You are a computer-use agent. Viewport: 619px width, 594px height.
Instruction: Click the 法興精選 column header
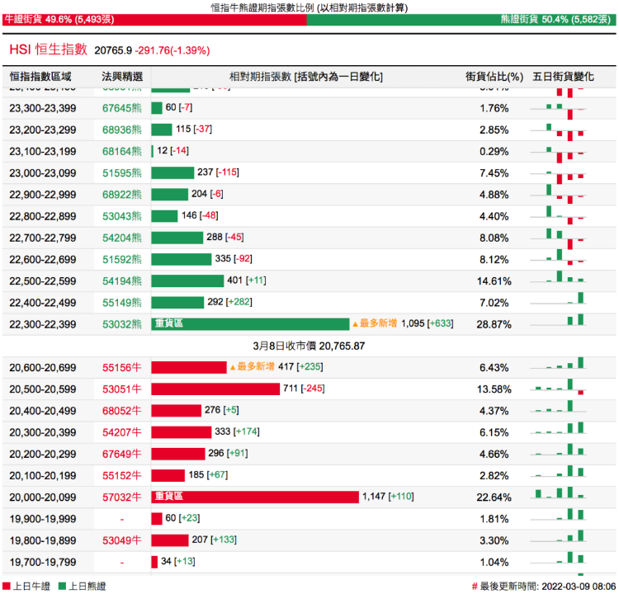coord(122,77)
